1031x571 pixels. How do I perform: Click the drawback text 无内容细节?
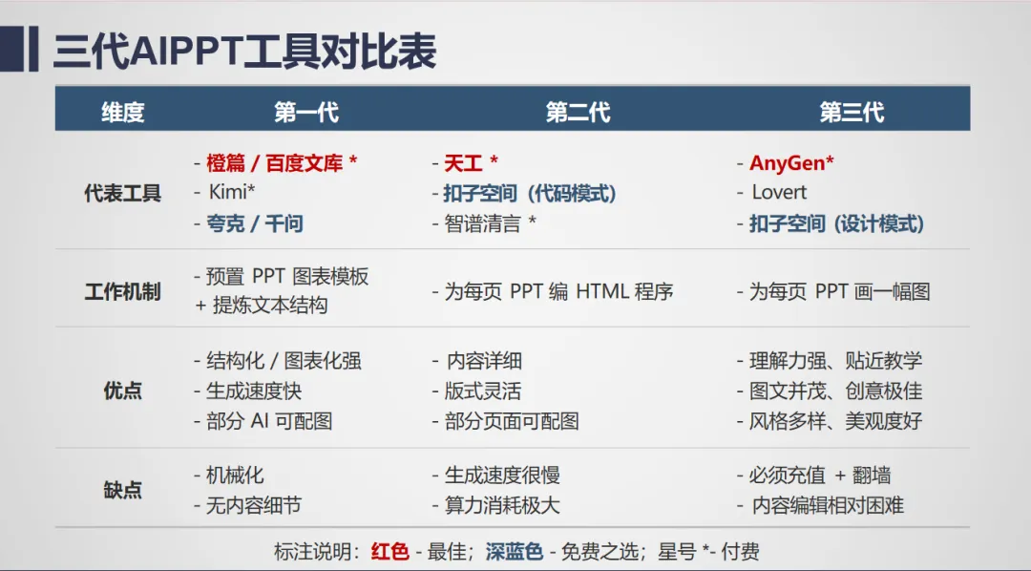click(x=254, y=505)
